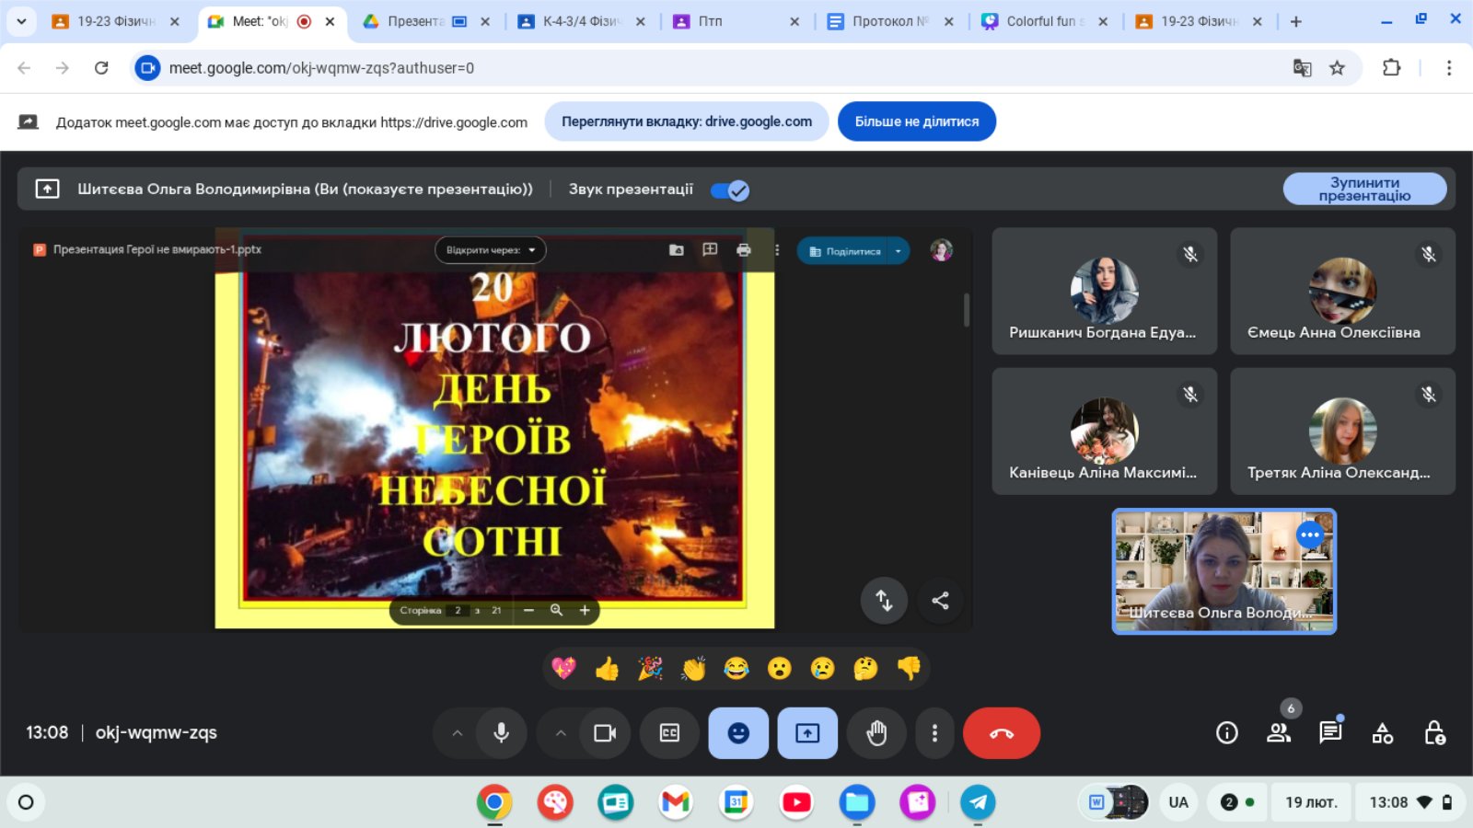This screenshot has height=828, width=1473.
Task: Click the red leave call button
Action: 1001,733
